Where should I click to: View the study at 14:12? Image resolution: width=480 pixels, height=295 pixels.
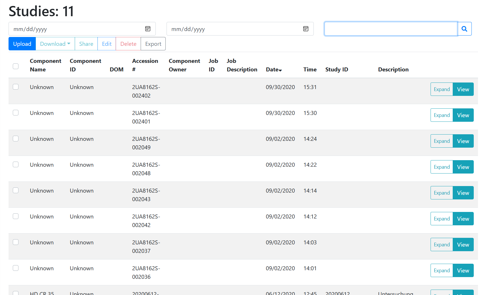click(463, 219)
